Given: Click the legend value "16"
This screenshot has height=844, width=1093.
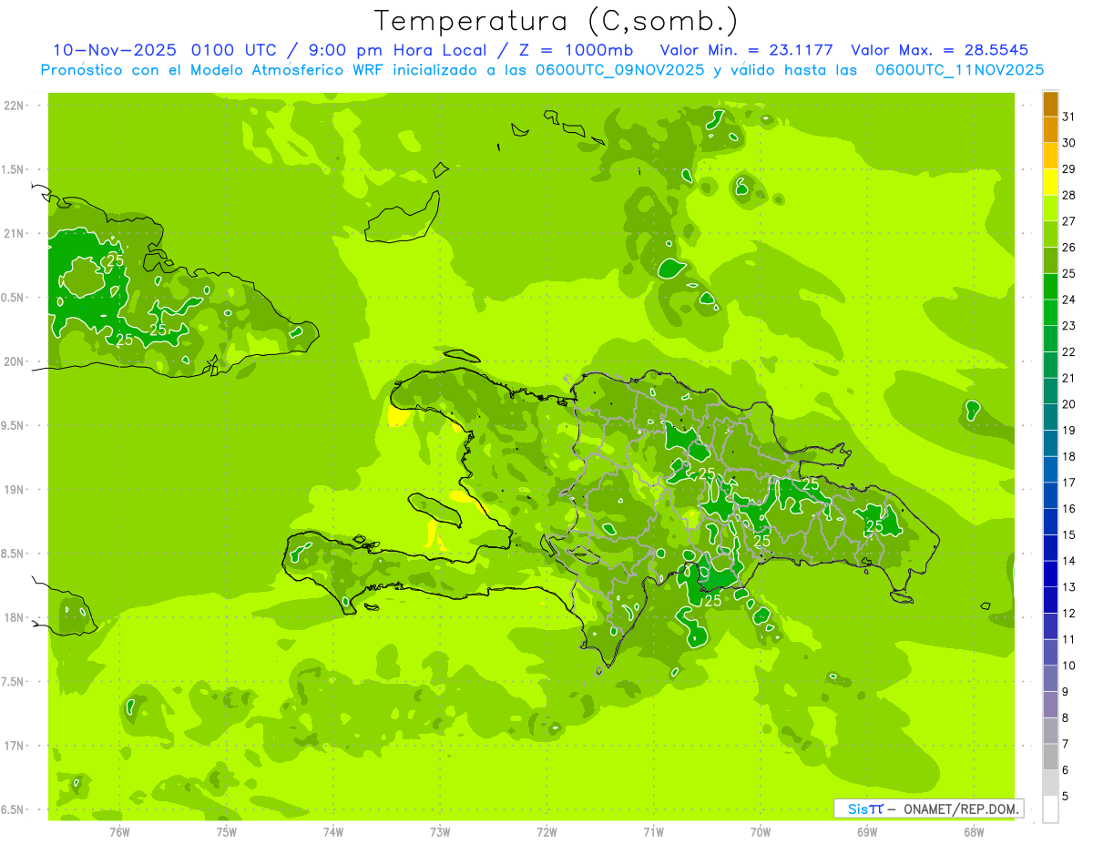Looking at the screenshot, I should point(1069,508).
